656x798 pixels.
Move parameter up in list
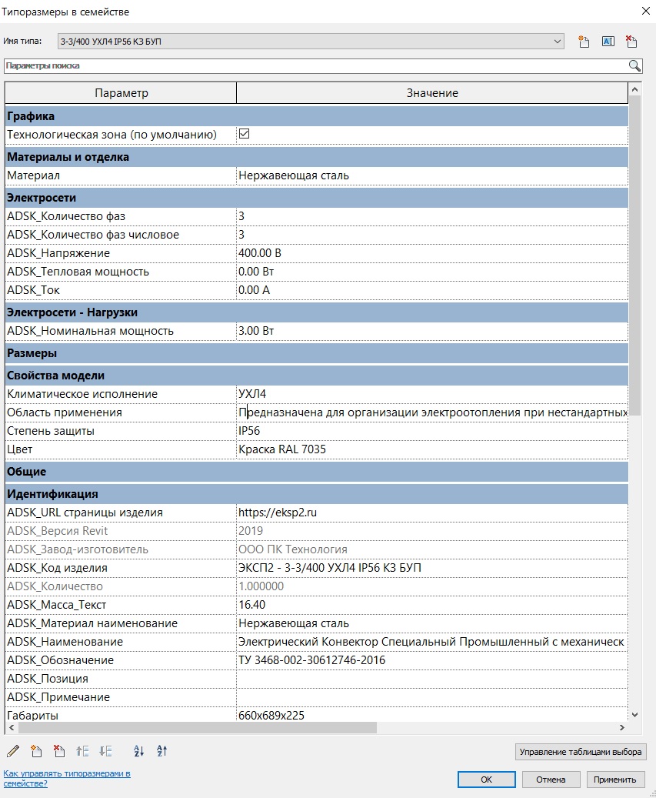click(82, 750)
